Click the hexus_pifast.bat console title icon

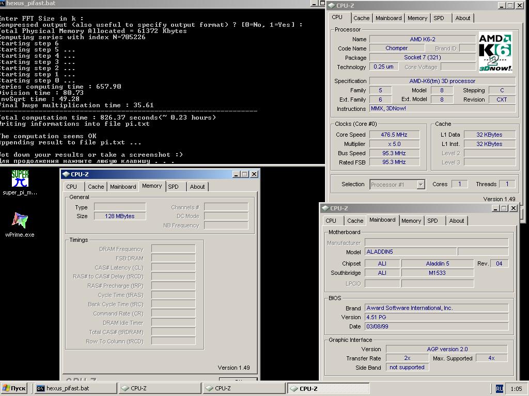point(2,4)
